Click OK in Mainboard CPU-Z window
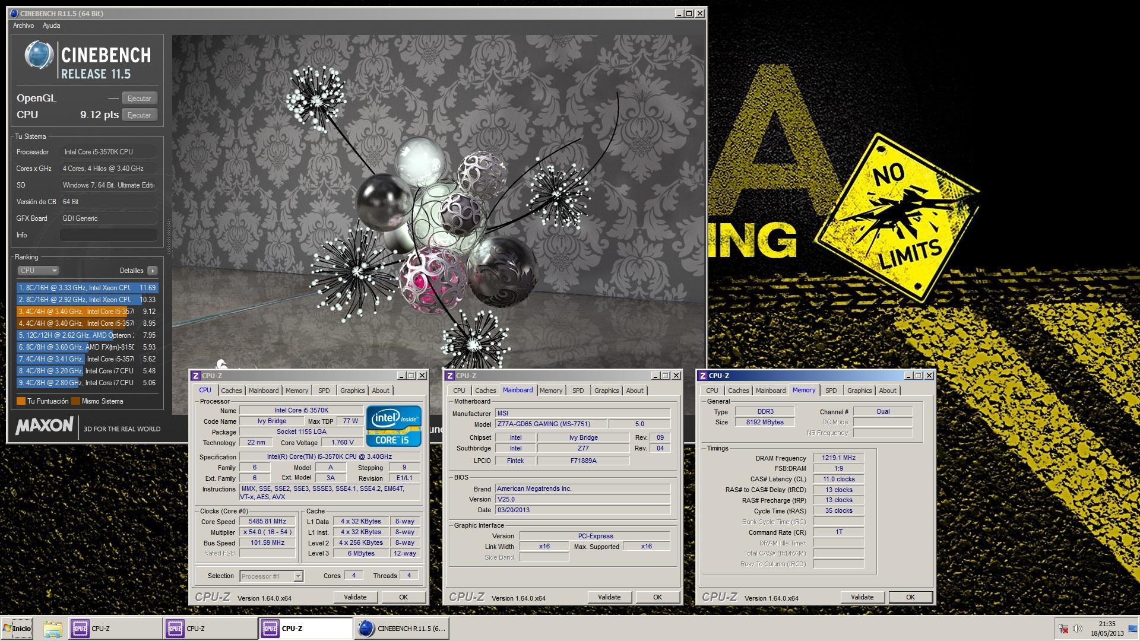This screenshot has height=641, width=1140. (x=657, y=597)
